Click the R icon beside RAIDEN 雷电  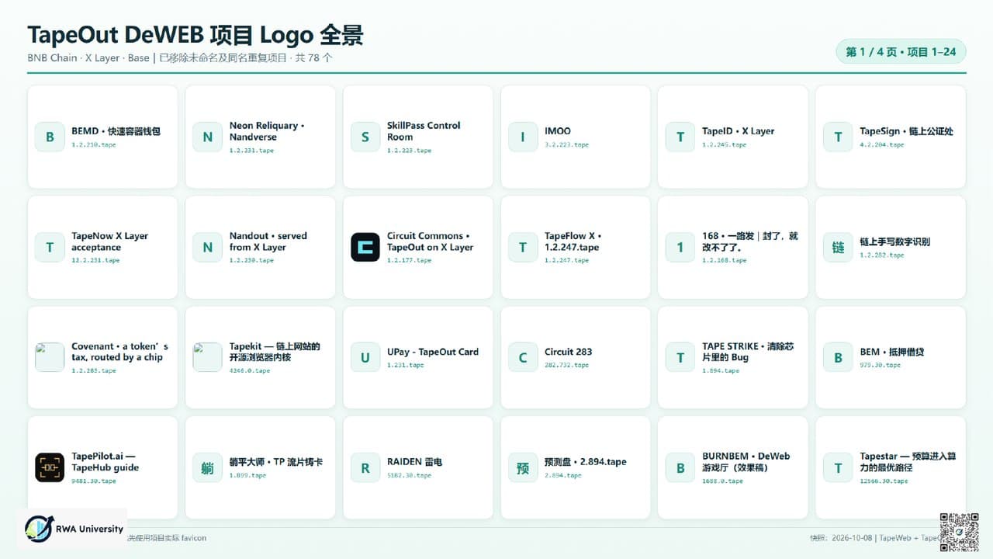coord(365,467)
